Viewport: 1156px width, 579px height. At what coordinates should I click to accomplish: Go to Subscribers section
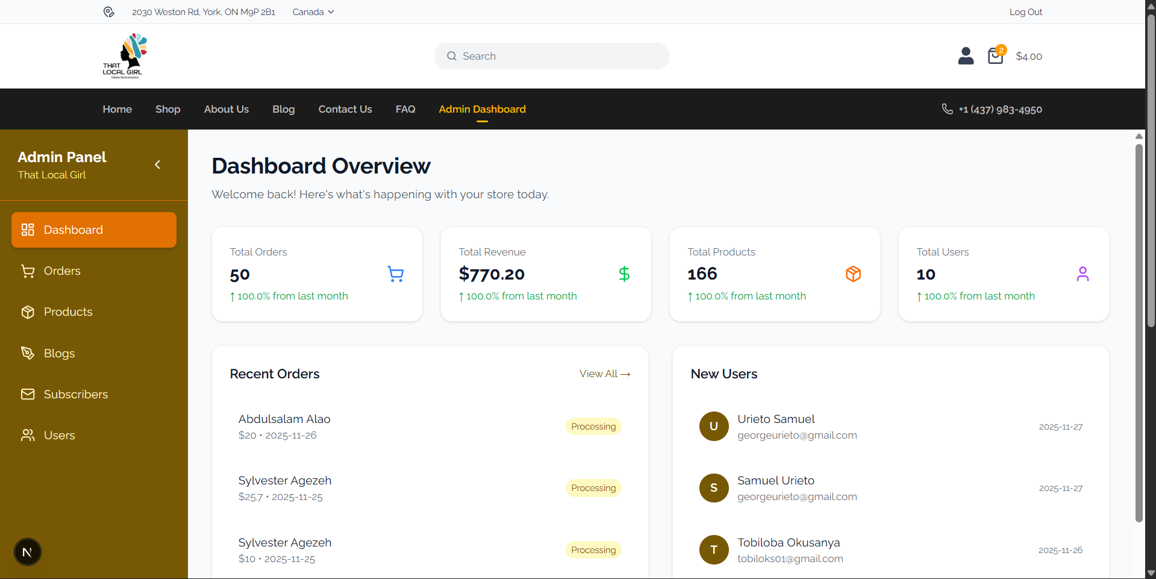click(75, 395)
